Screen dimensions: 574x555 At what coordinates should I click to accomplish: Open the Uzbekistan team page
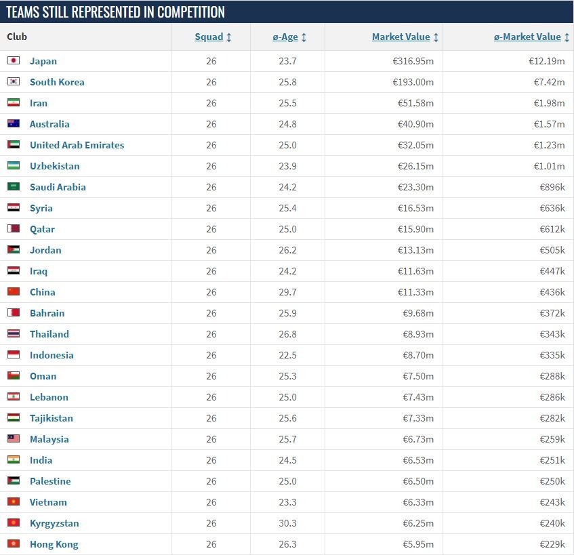54,166
